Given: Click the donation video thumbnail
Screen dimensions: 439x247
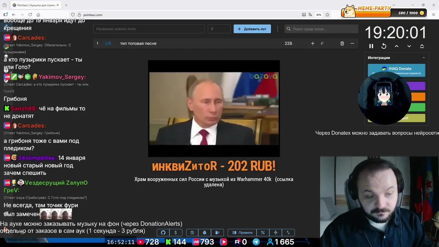Looking at the screenshot, I should point(214,108).
